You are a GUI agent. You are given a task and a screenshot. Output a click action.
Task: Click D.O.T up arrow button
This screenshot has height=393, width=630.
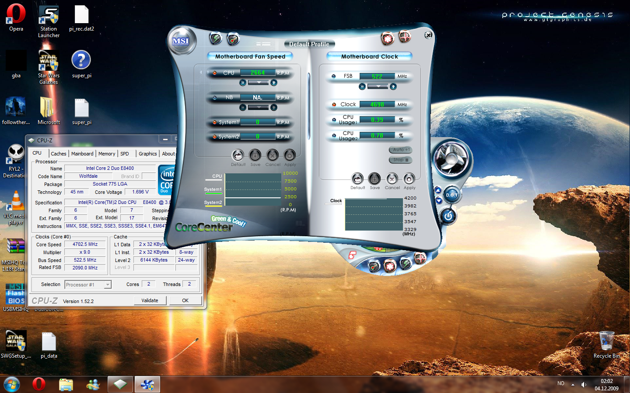438,190
